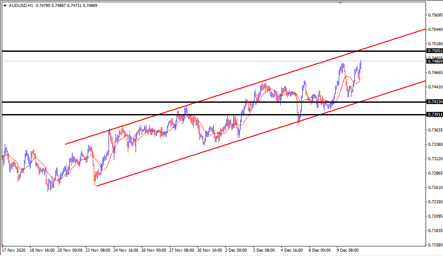
Task: Click the 17 Nov 2020 time label
Action: (14, 251)
